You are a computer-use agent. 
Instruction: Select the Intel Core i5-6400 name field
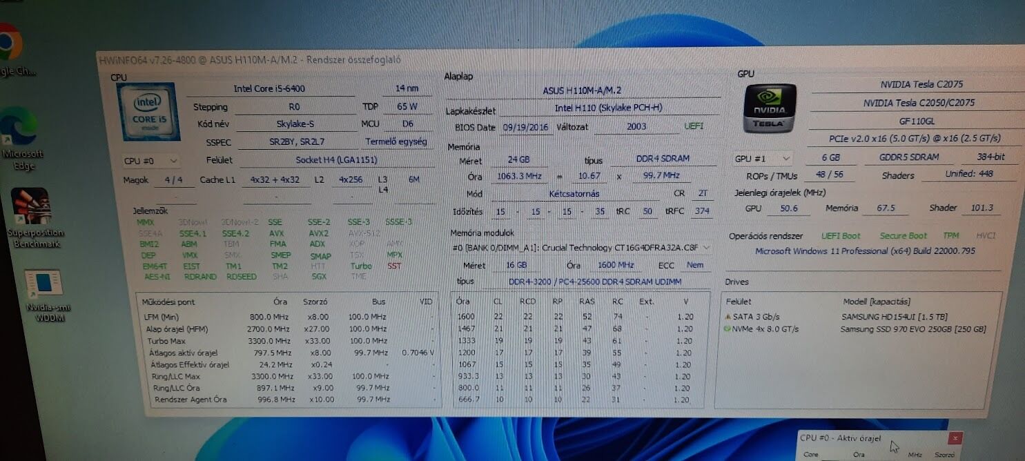269,89
